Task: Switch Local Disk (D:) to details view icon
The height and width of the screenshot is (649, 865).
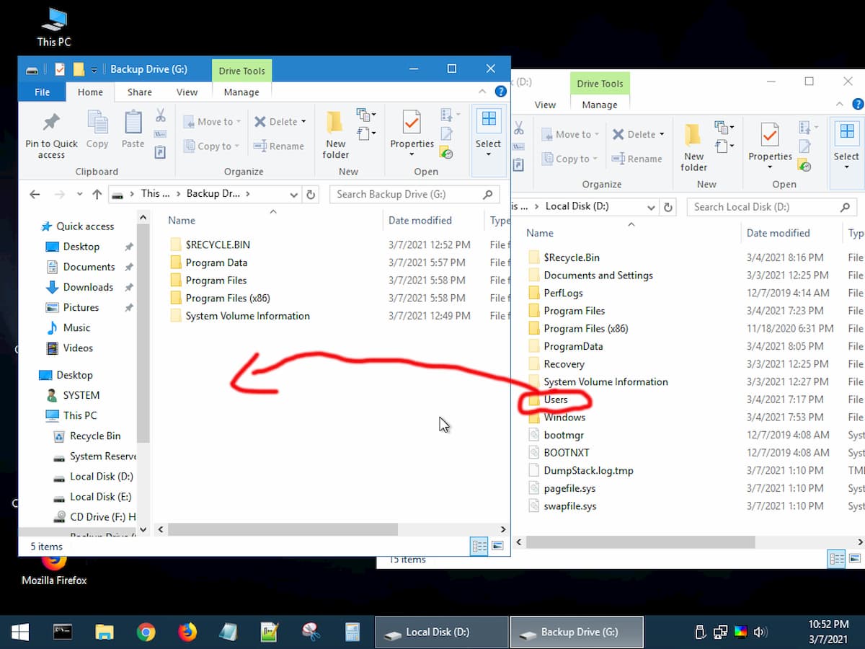Action: [837, 559]
